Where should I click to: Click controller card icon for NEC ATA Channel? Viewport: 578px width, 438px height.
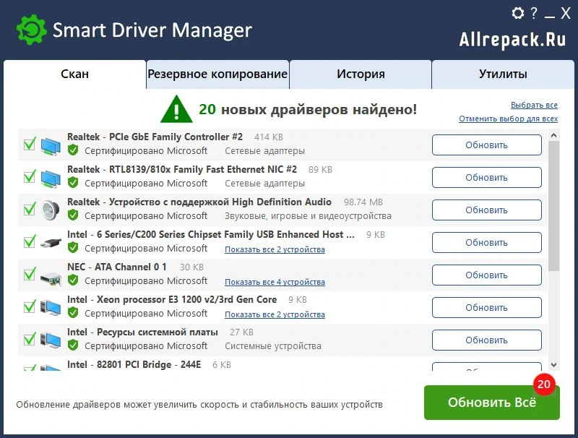(51, 278)
